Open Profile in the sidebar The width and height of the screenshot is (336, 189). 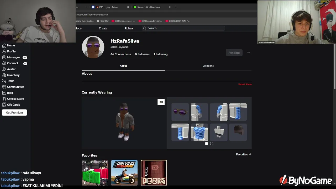coord(9,51)
